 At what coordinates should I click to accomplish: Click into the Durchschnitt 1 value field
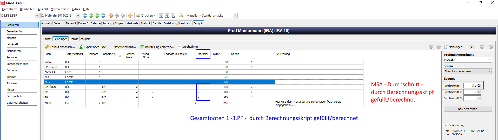[470, 86]
